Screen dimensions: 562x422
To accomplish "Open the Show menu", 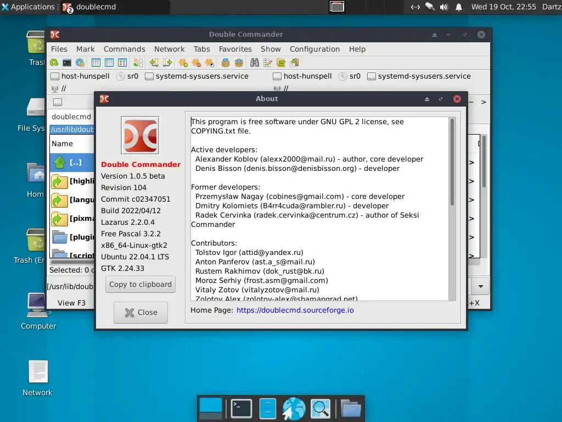I will pyautogui.click(x=271, y=49).
